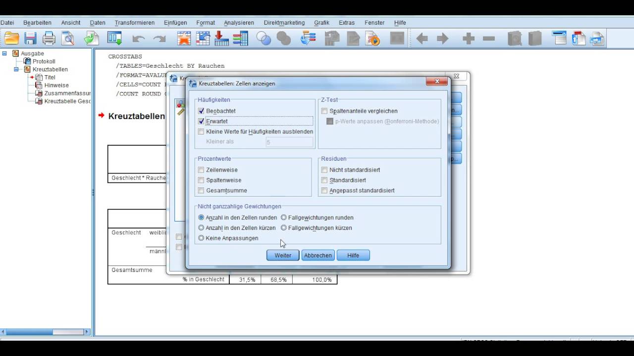Open the Direktmarketing menu
The image size is (634, 356).
(x=284, y=23)
